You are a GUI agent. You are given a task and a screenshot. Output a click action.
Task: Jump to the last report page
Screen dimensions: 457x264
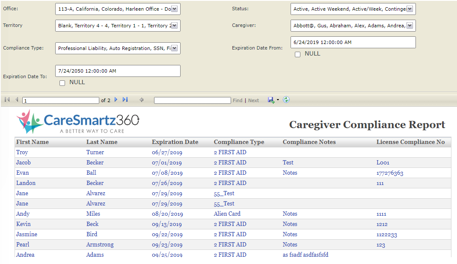tap(125, 100)
